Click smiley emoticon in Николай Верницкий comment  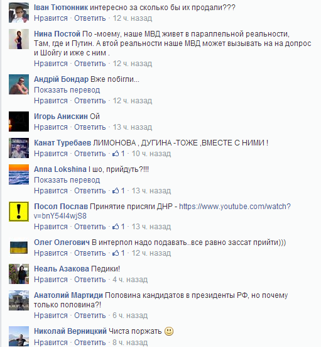coord(169,331)
